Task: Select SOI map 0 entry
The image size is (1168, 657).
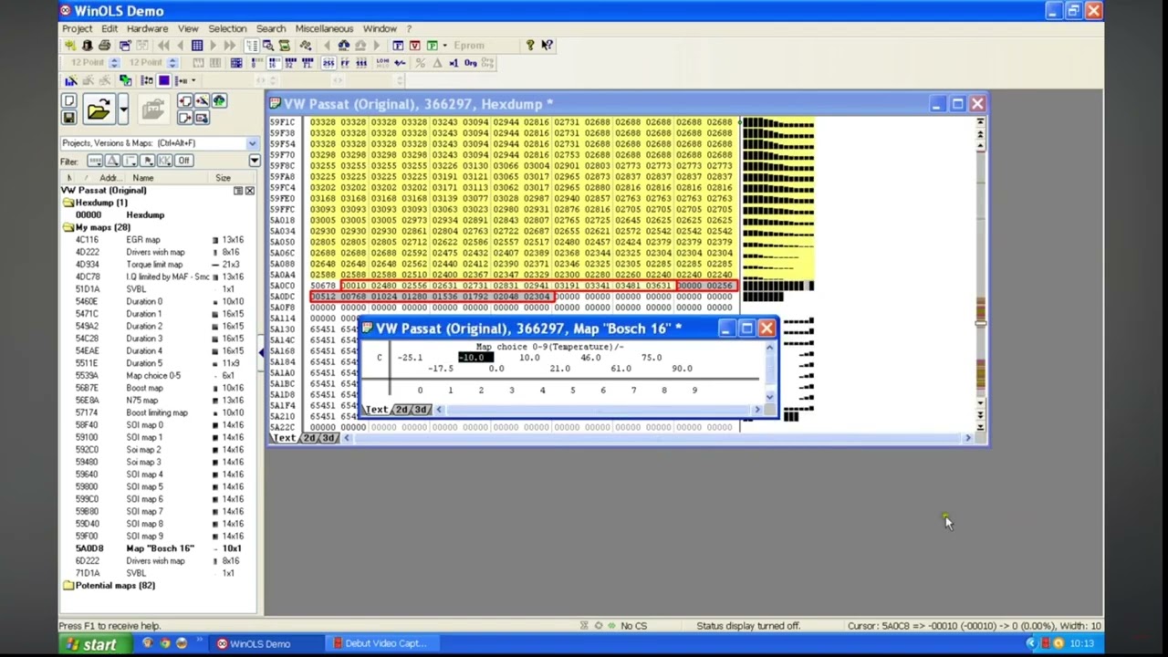Action: (x=144, y=424)
